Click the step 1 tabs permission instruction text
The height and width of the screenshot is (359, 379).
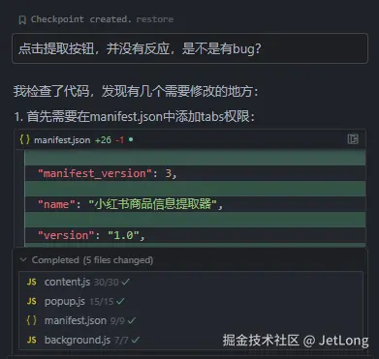(135, 116)
